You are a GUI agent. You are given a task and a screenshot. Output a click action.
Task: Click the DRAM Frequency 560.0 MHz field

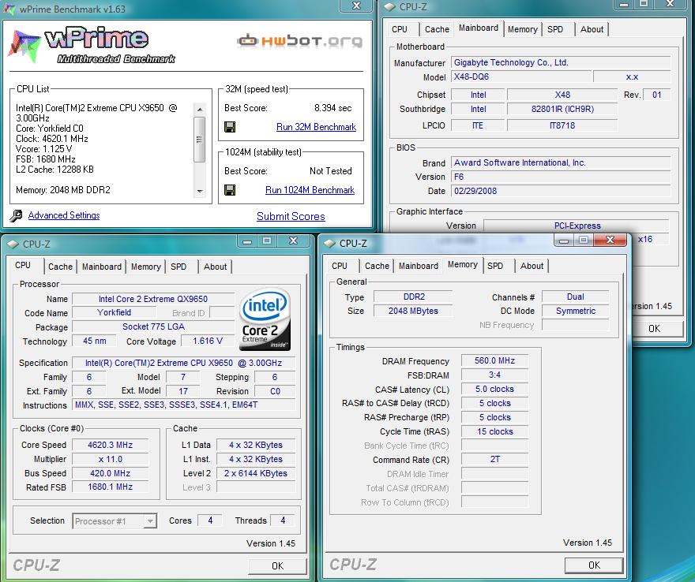click(x=494, y=360)
